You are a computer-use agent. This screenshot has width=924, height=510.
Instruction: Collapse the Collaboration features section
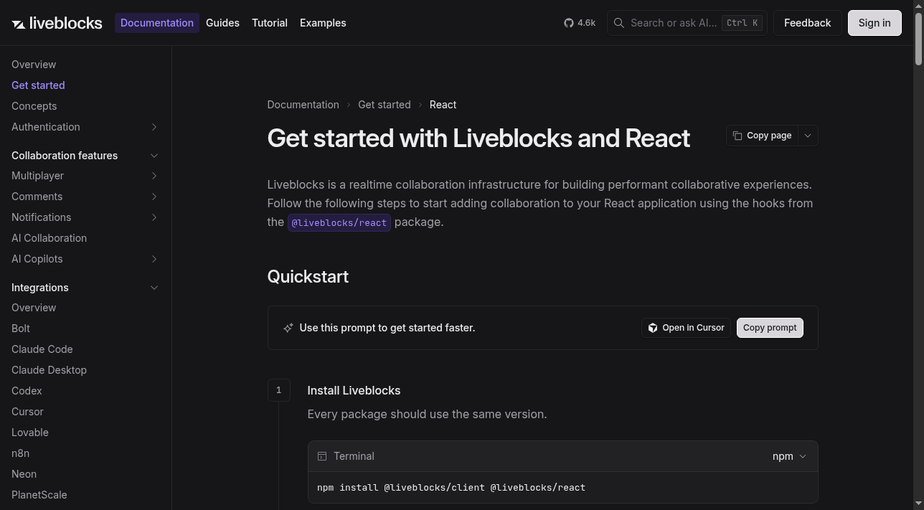click(154, 156)
